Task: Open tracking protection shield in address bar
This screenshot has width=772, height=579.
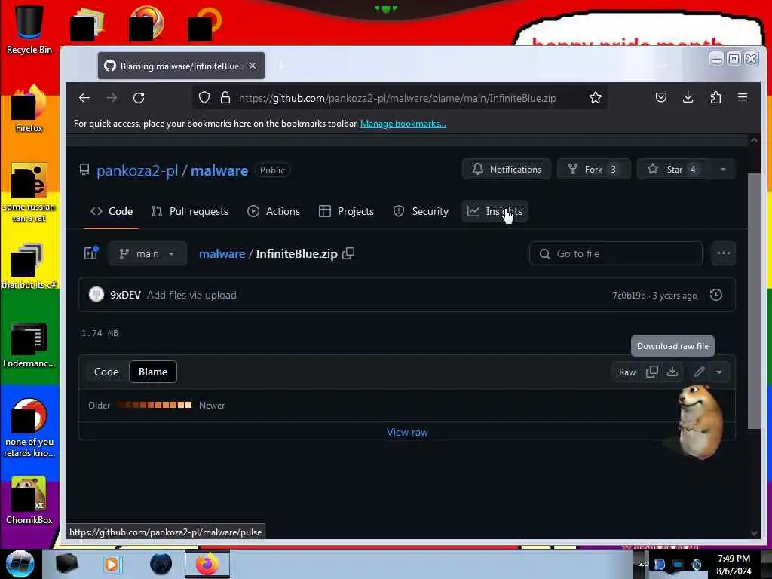Action: coord(204,98)
